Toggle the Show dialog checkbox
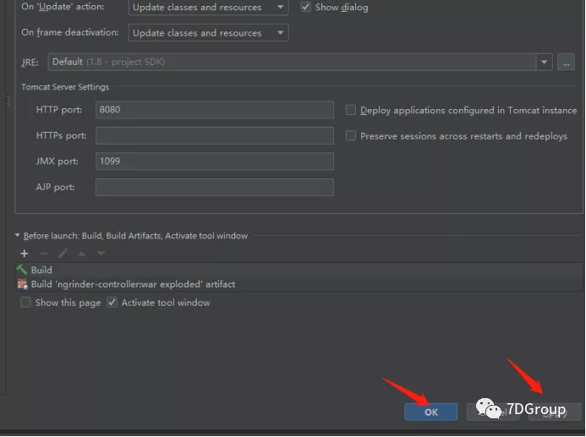The image size is (586, 437). (306, 7)
